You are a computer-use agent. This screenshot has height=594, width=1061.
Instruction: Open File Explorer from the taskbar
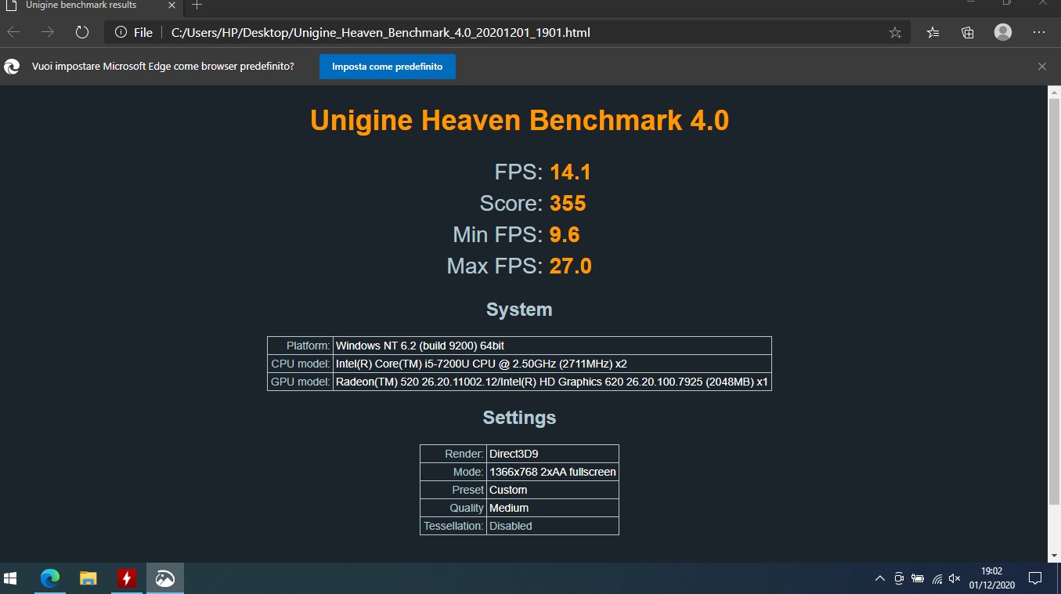(88, 578)
